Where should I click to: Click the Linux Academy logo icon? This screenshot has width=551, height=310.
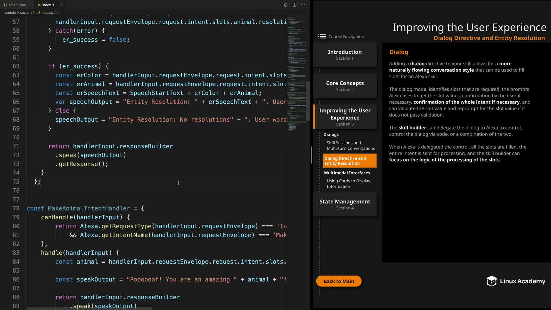[491, 281]
